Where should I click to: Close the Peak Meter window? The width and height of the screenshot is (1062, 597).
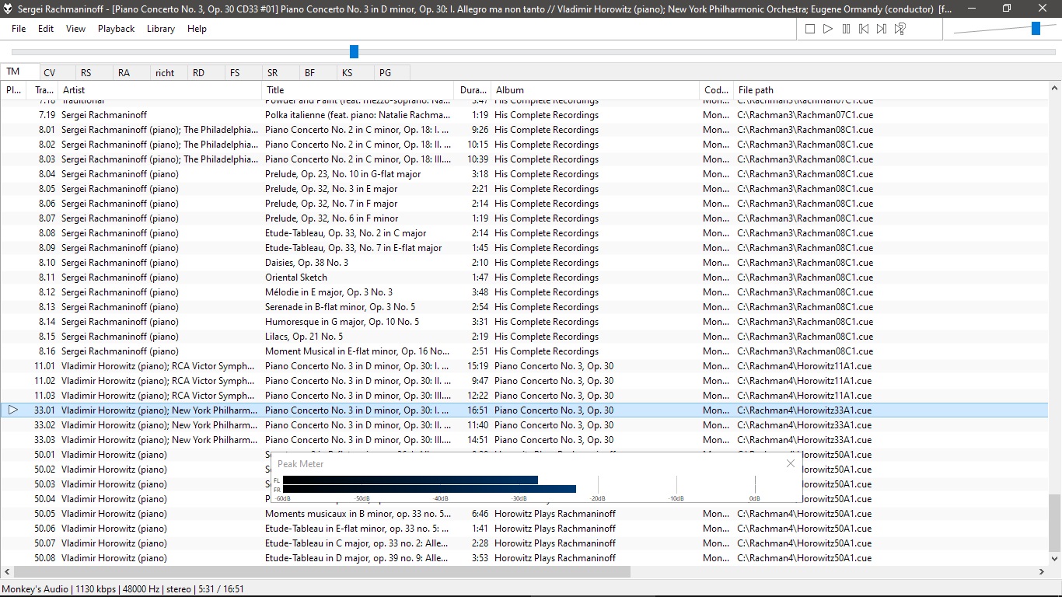tap(791, 463)
